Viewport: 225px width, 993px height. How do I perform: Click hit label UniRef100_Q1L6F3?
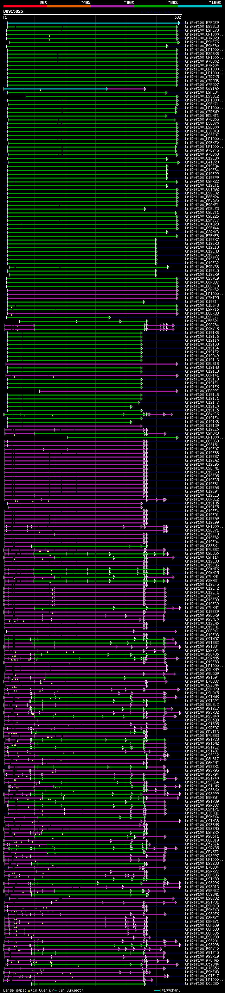pos(202,305)
